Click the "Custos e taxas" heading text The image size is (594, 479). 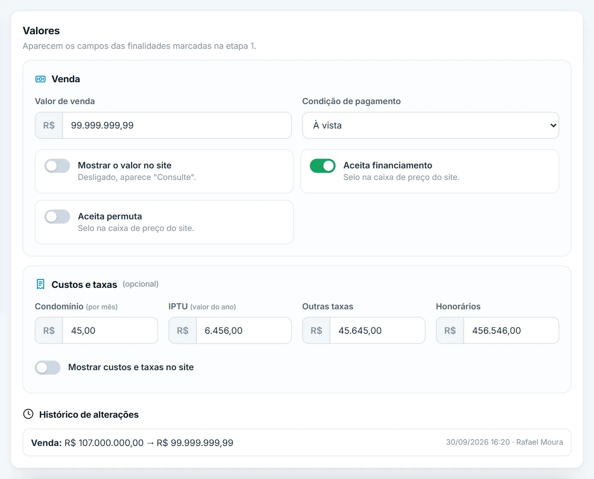(84, 284)
